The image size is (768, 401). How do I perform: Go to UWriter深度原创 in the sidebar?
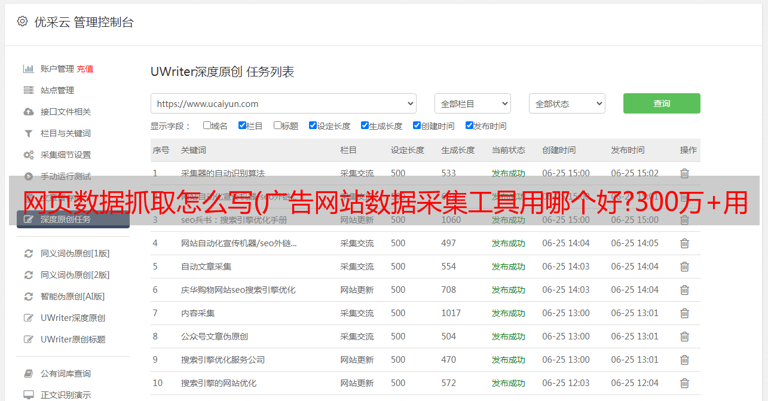click(x=73, y=318)
